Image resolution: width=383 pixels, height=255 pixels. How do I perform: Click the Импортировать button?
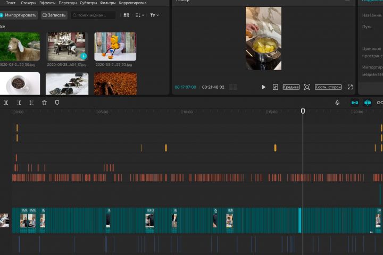[x=19, y=15]
